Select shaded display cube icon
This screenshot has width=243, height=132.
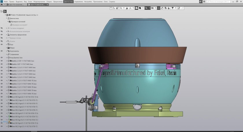pos(140,8)
